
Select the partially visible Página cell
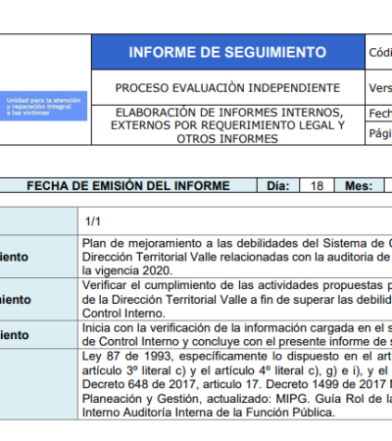click(x=378, y=133)
